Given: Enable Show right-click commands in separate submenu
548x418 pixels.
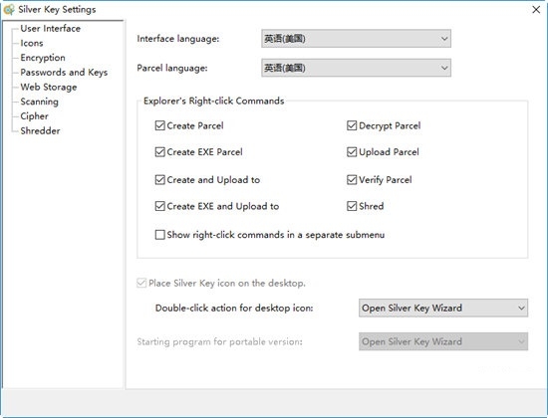Looking at the screenshot, I should point(160,235).
